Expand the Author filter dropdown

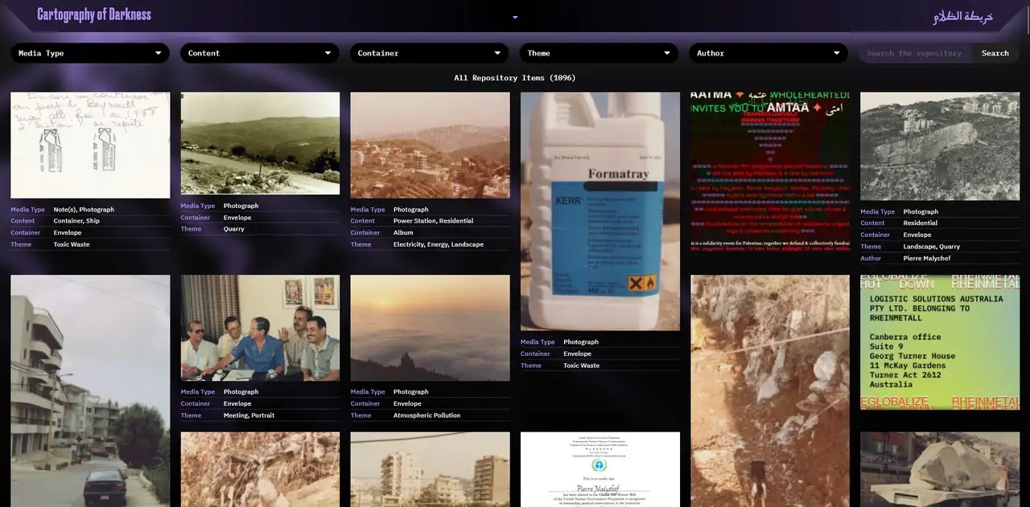768,53
